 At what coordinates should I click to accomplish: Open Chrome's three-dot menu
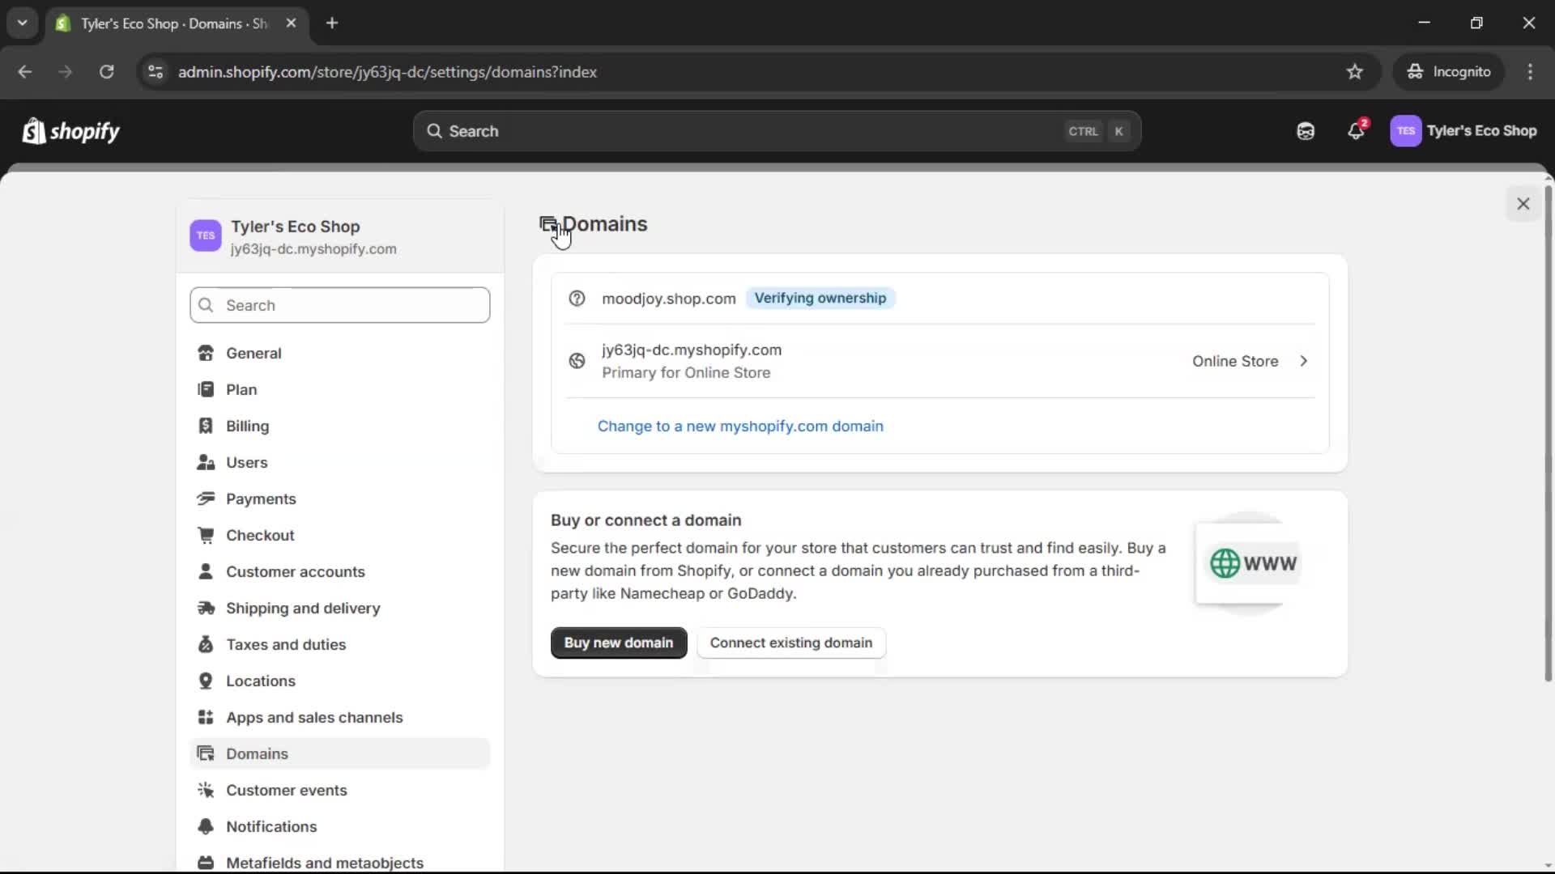click(x=1531, y=72)
